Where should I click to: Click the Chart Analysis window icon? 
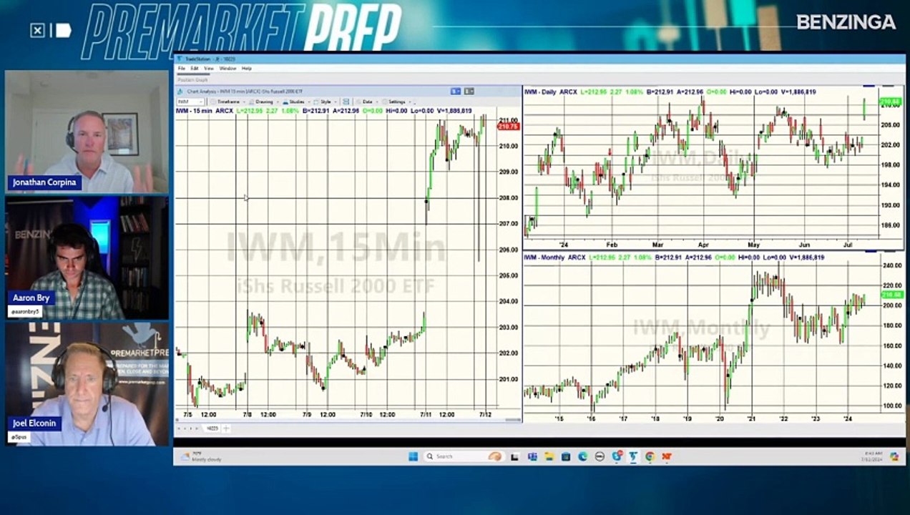(180, 91)
